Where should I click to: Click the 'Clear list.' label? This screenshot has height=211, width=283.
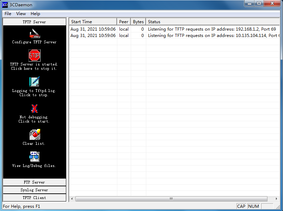point(34,144)
